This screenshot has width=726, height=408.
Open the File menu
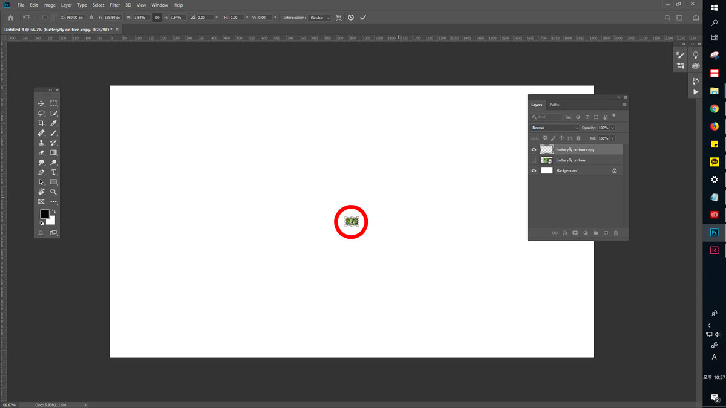click(x=21, y=5)
